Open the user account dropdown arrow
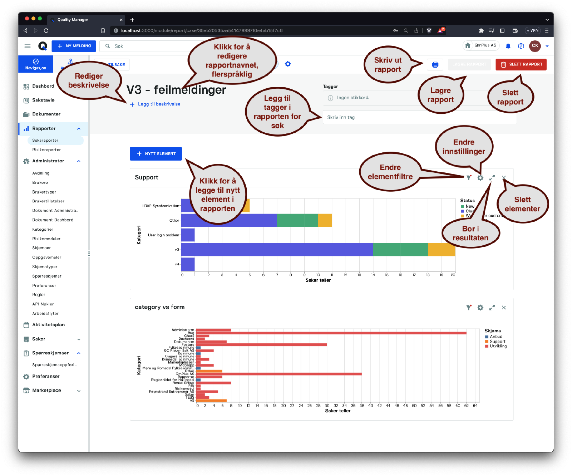572x476 pixels. click(x=547, y=46)
